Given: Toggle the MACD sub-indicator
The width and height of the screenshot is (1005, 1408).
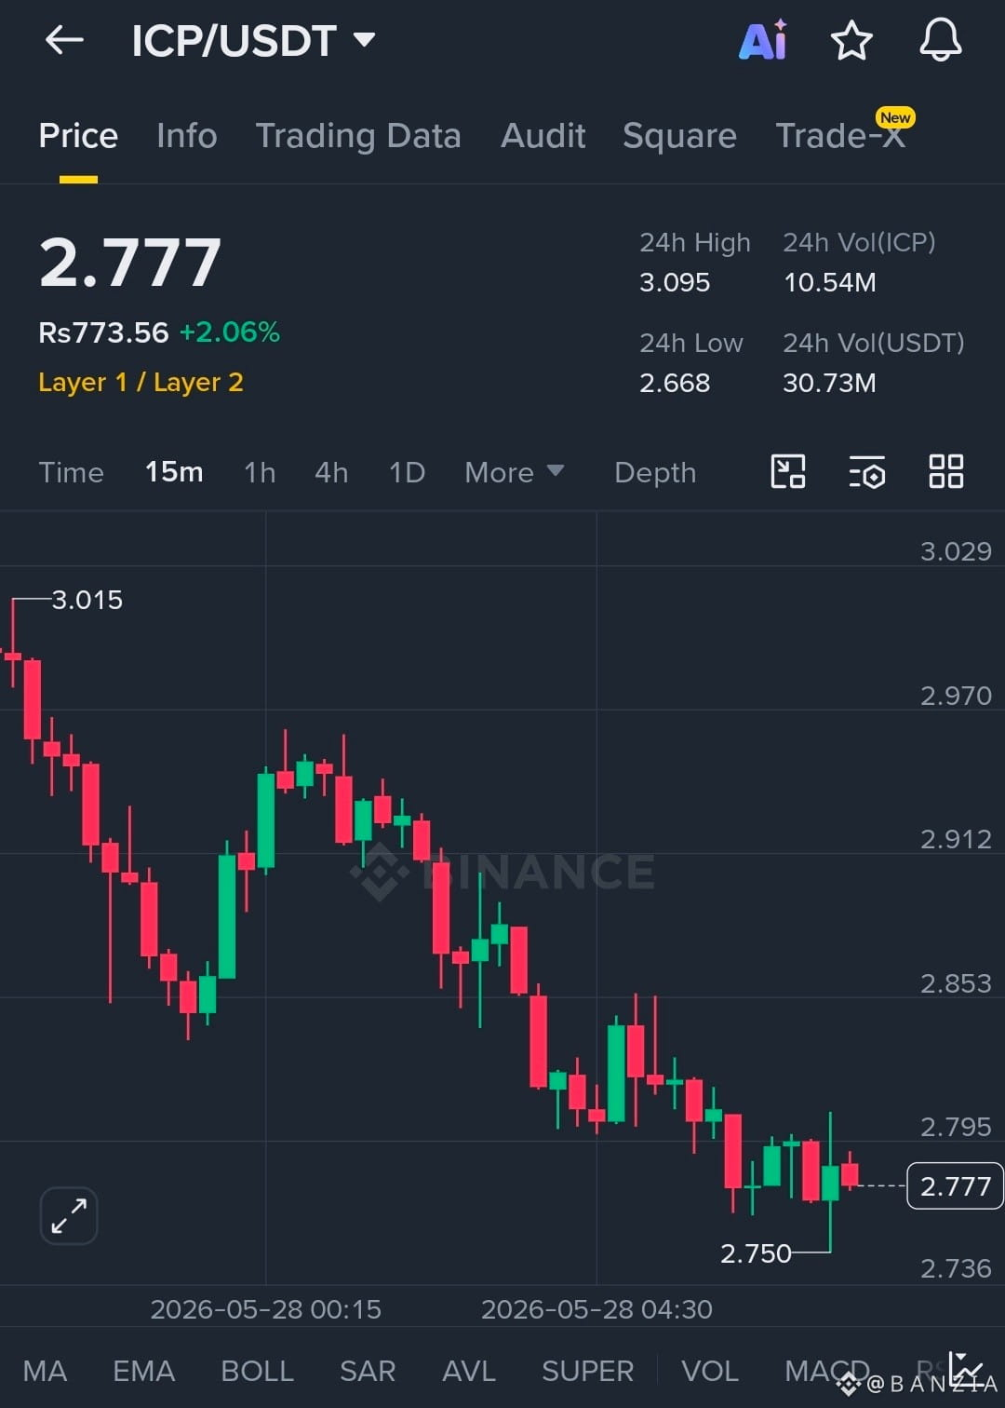Looking at the screenshot, I should (826, 1371).
